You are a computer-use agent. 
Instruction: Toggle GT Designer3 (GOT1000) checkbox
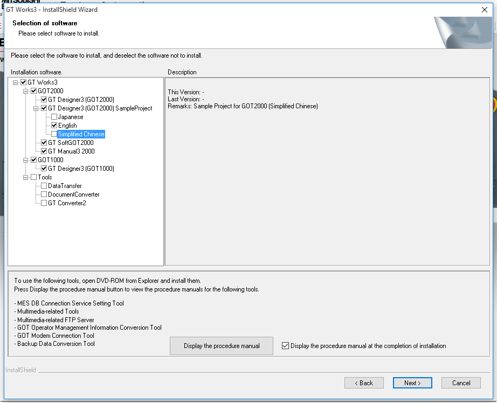point(44,169)
